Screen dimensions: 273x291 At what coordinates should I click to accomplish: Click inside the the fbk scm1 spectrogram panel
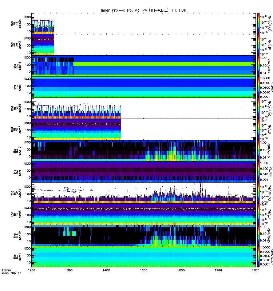143,257
